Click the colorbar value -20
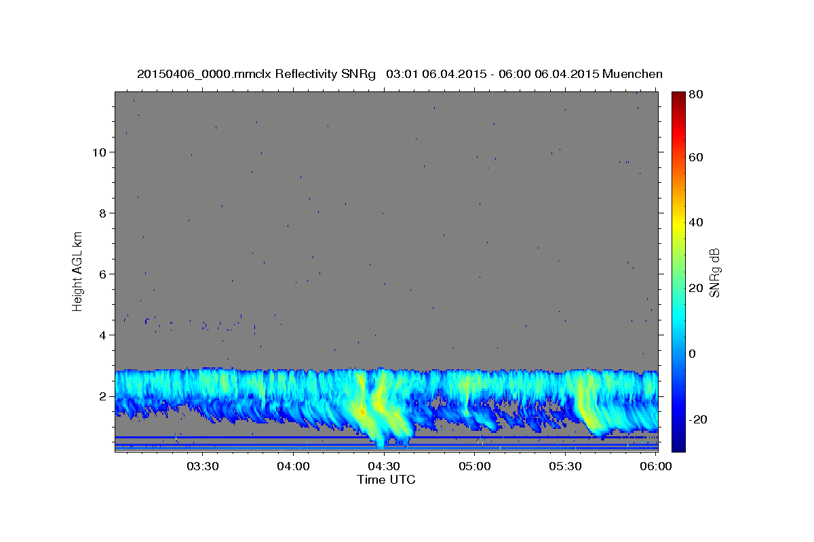Viewport: 814px width, 542px height. [x=697, y=419]
